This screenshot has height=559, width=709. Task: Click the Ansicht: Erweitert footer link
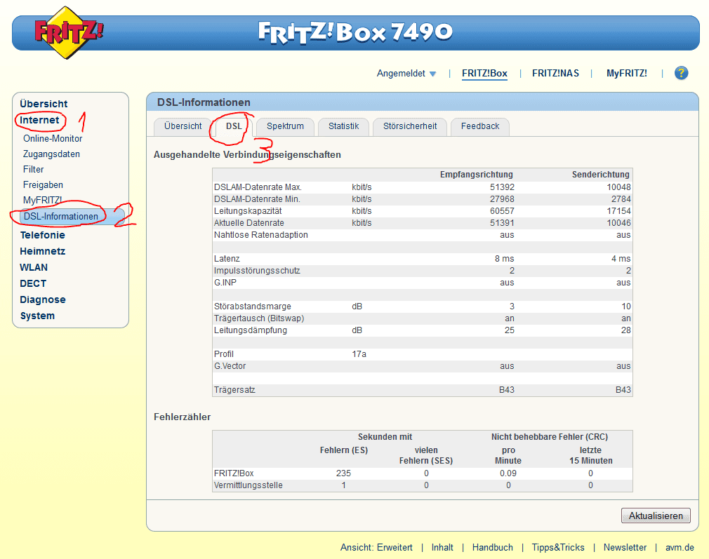pos(376,547)
